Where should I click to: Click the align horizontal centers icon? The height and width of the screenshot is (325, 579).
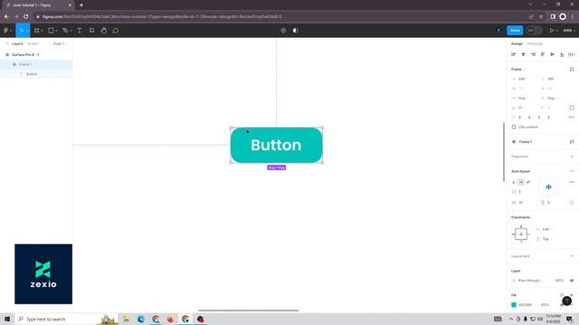pos(523,54)
